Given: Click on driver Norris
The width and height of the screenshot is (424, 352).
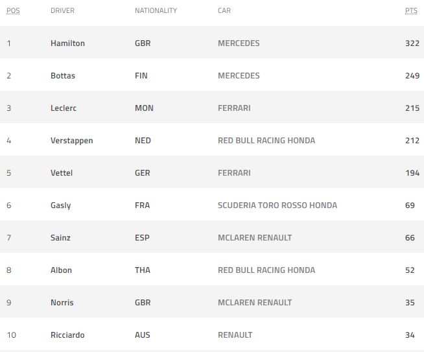Looking at the screenshot, I should pyautogui.click(x=62, y=303).
